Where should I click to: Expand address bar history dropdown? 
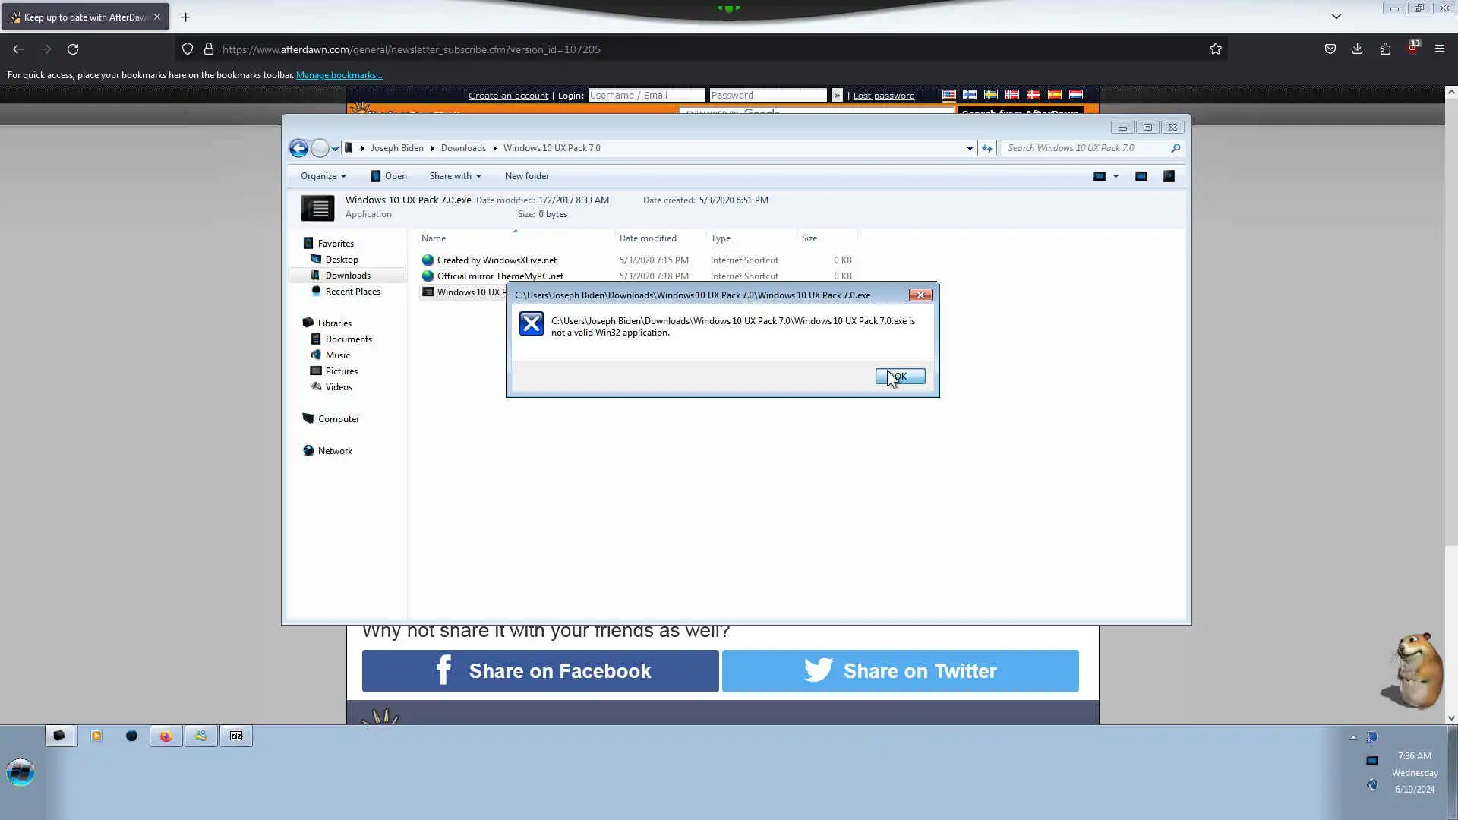[970, 148]
